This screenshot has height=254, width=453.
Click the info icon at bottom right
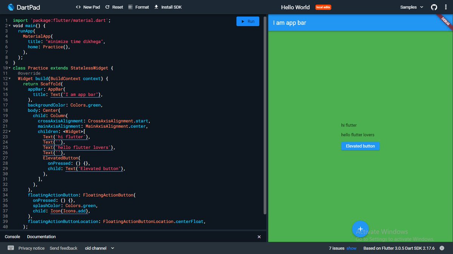pyautogui.click(x=442, y=248)
